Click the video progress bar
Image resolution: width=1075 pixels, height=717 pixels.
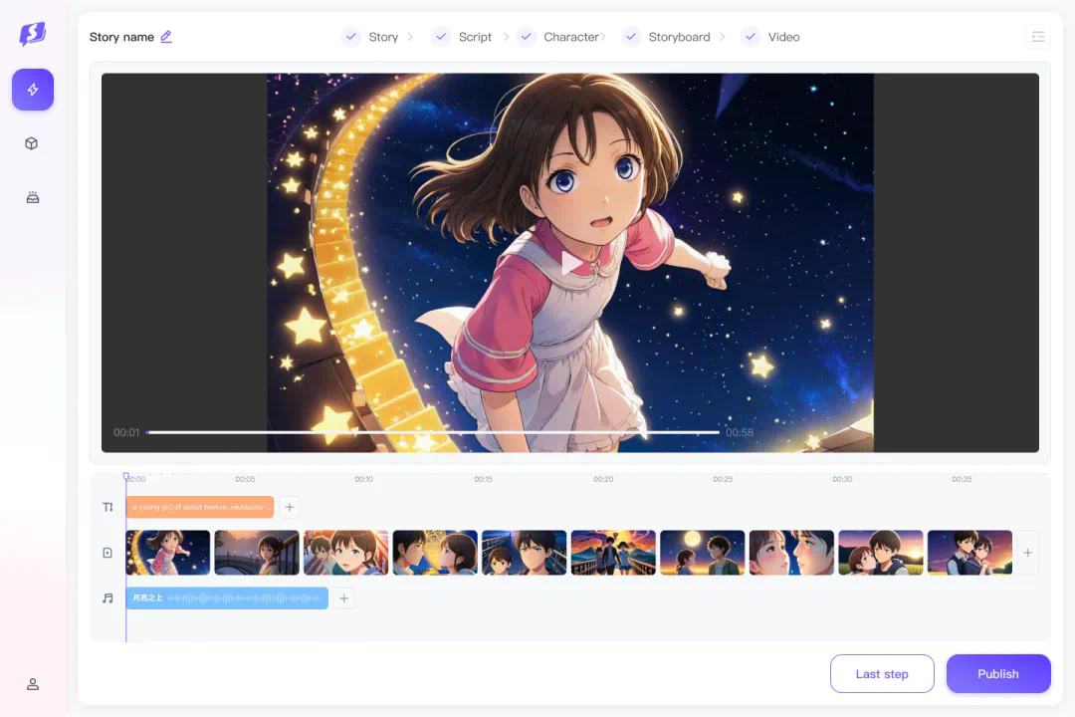coord(433,432)
